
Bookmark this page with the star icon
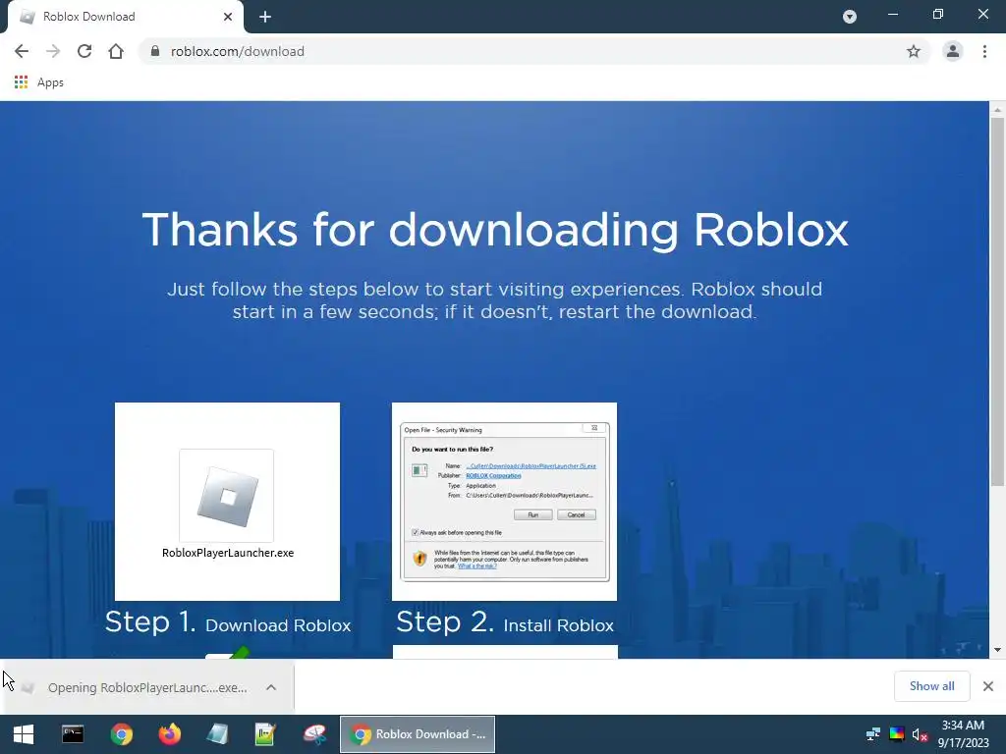tap(914, 51)
